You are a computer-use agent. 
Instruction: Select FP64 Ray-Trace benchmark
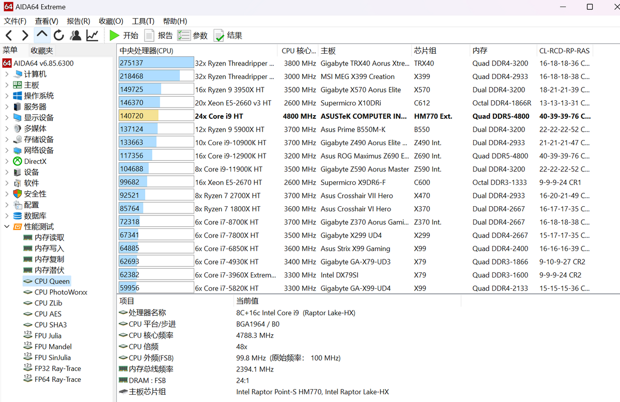click(52, 379)
